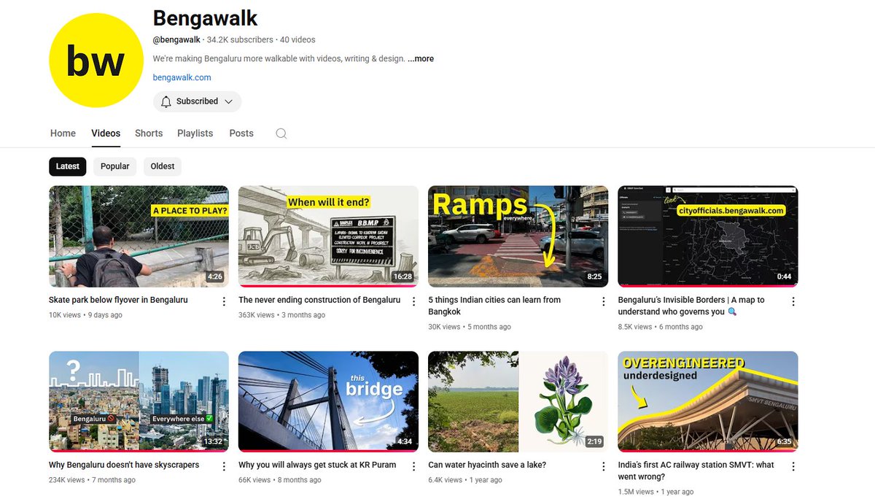Viewport: 875px width, 499px height.
Task: Play the When will it end thumbnail
Action: [x=328, y=236]
